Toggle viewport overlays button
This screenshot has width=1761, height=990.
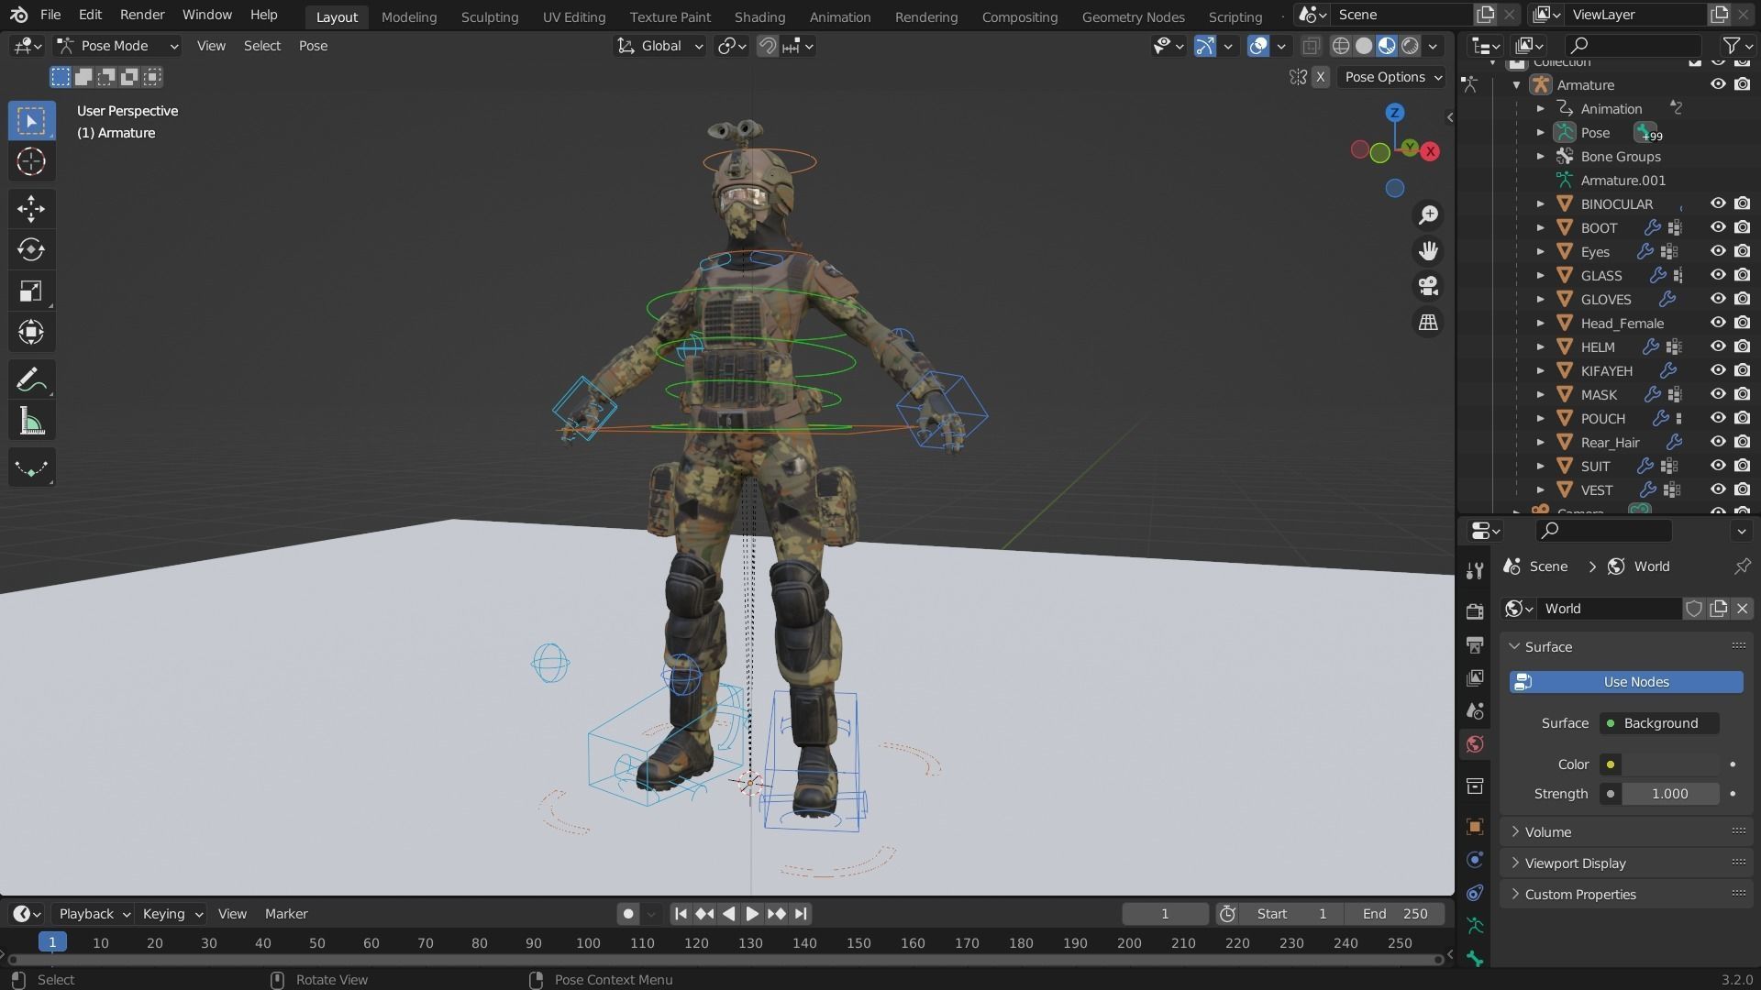coord(1258,46)
